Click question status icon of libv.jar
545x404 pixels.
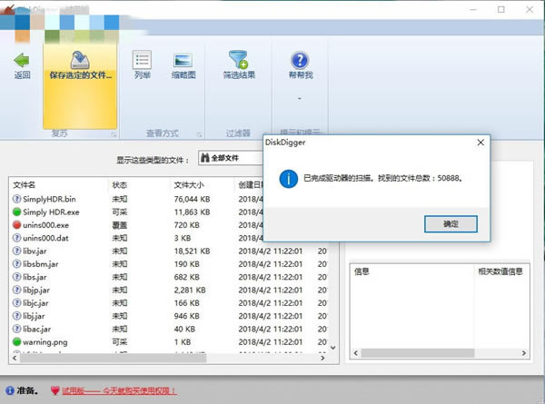pyautogui.click(x=16, y=251)
